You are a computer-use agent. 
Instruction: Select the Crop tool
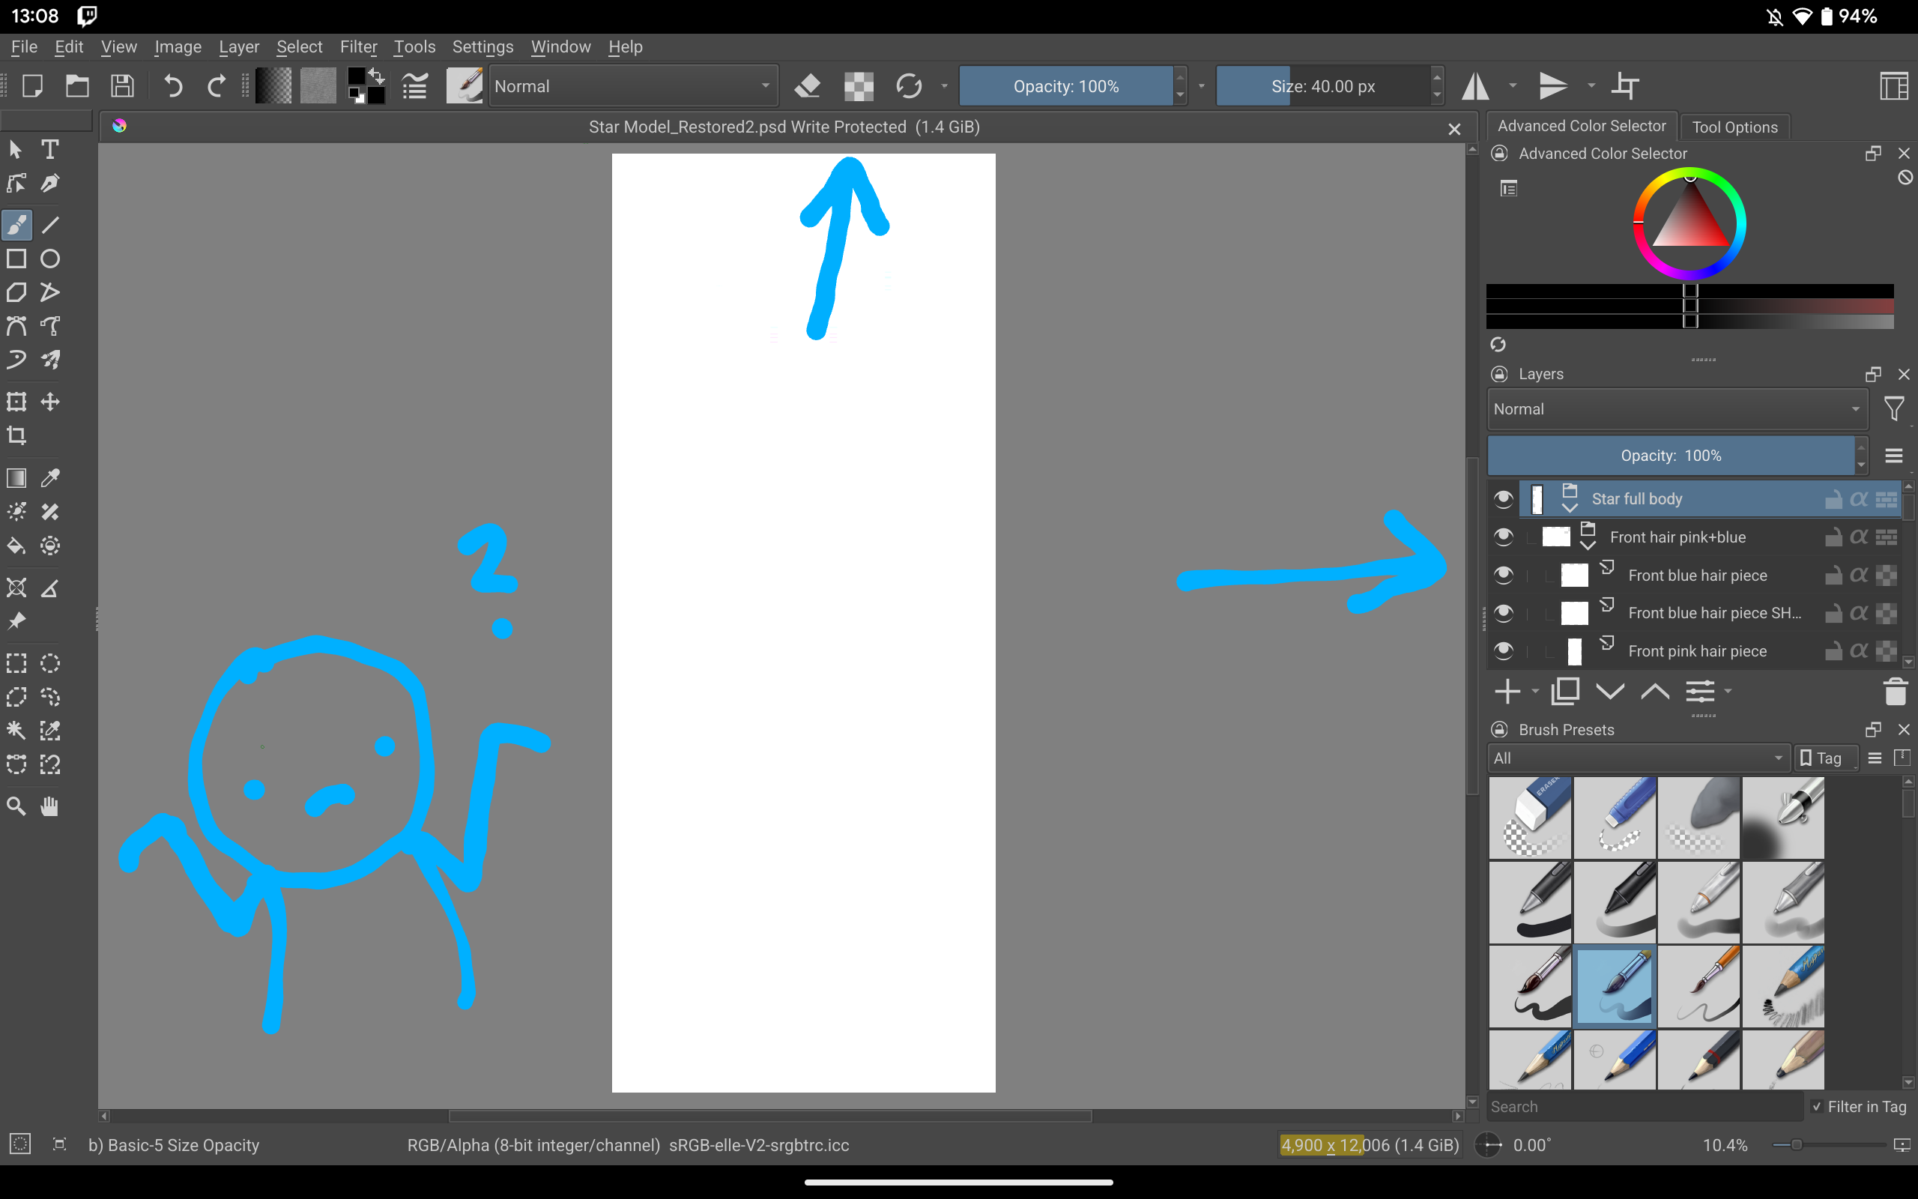point(16,435)
